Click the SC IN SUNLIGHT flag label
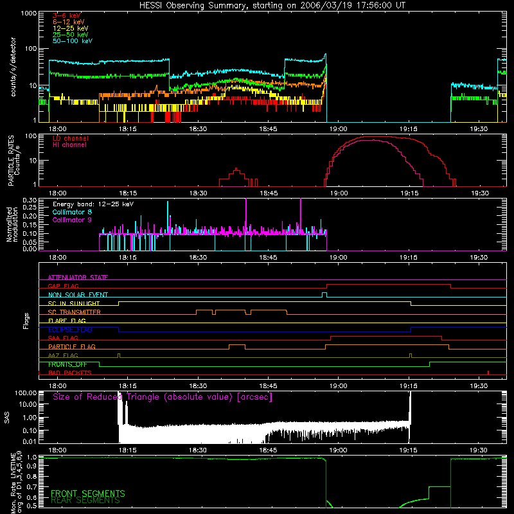This screenshot has width=514, height=514. (x=74, y=303)
